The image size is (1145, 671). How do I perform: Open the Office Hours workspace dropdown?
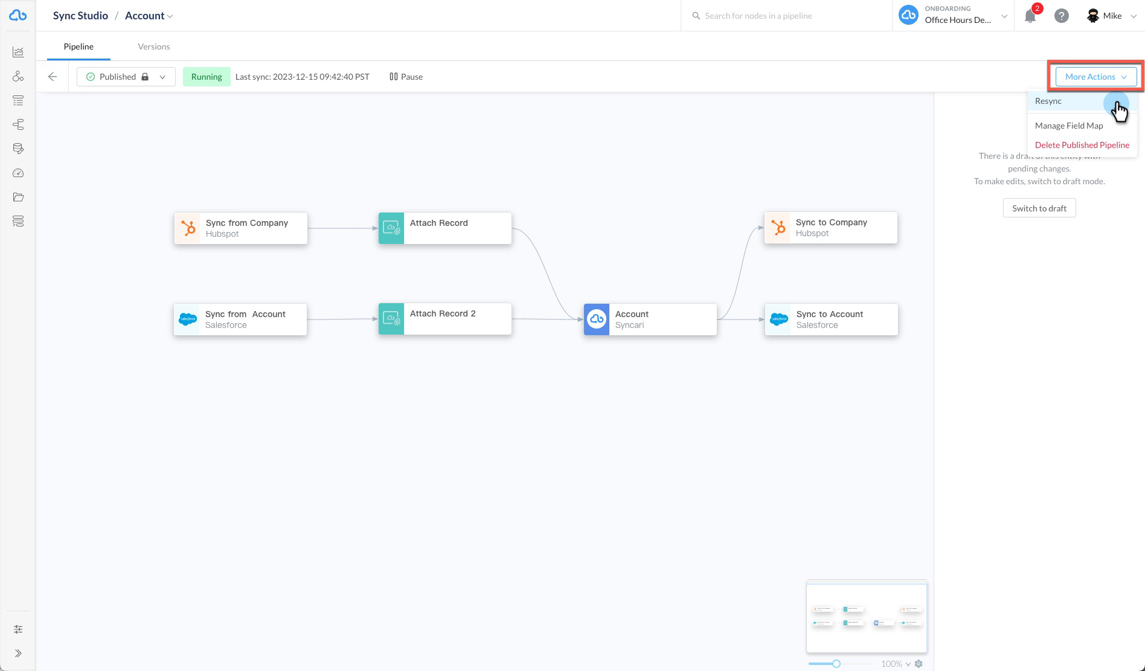pyautogui.click(x=1004, y=16)
